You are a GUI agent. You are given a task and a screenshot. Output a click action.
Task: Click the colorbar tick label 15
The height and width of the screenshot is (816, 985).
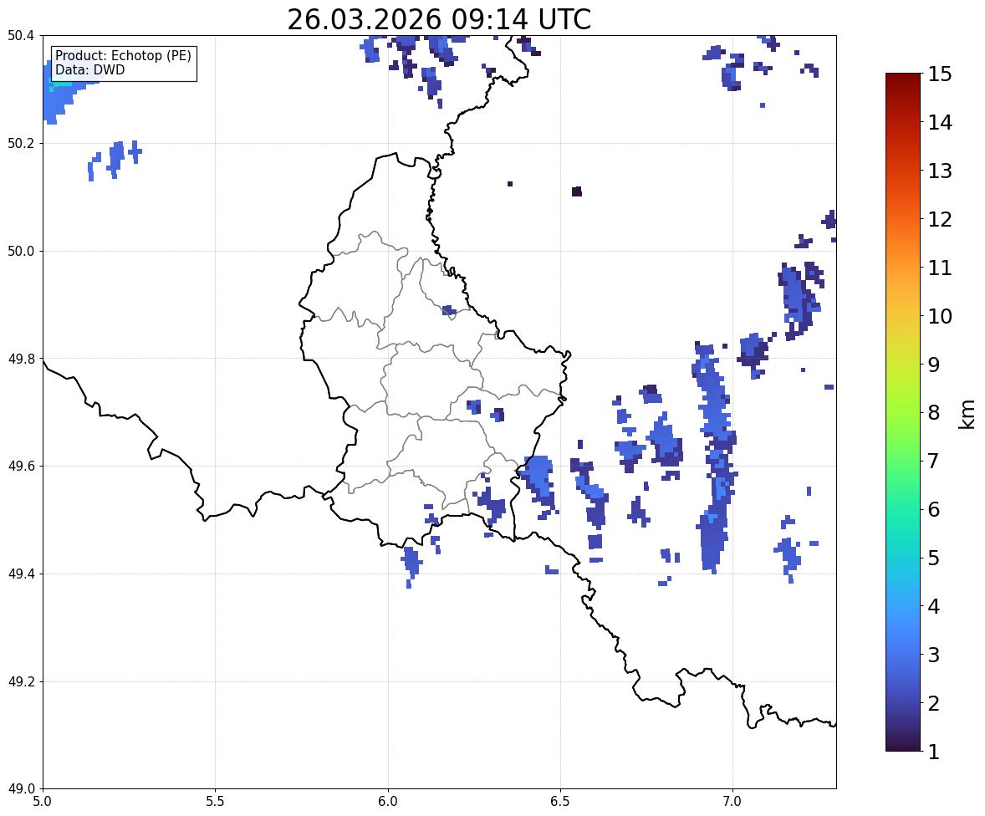tap(940, 74)
